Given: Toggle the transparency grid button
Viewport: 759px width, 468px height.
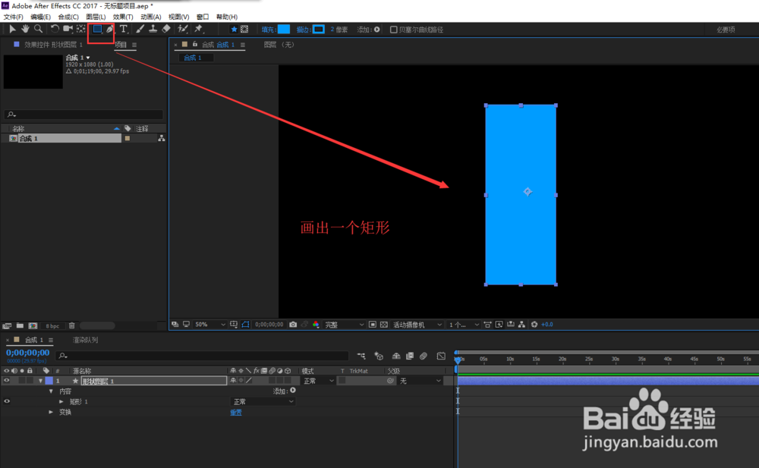Looking at the screenshot, I should click(x=384, y=324).
